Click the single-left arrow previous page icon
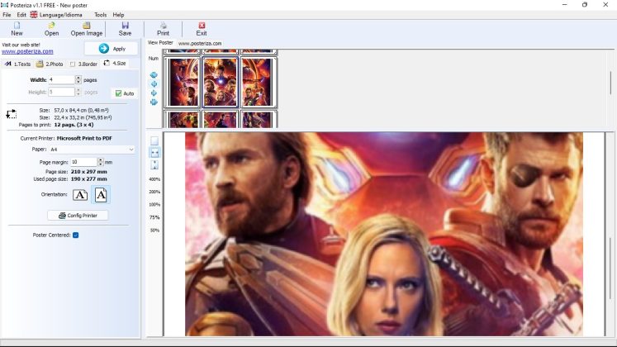The width and height of the screenshot is (617, 347). point(154,83)
